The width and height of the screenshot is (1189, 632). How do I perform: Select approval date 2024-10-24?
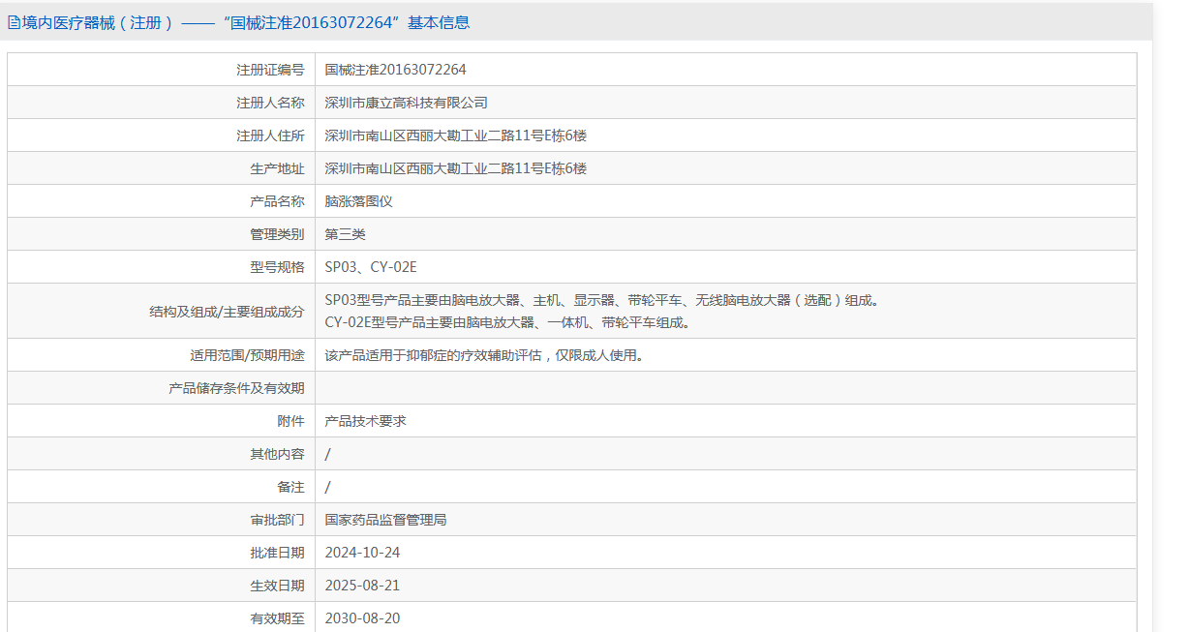(362, 553)
